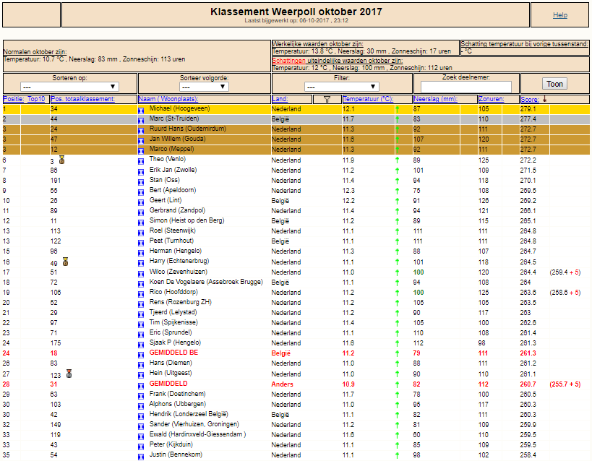Screen dimensions: 592x461
Task: Open the red Schattingen link
Action: point(289,61)
